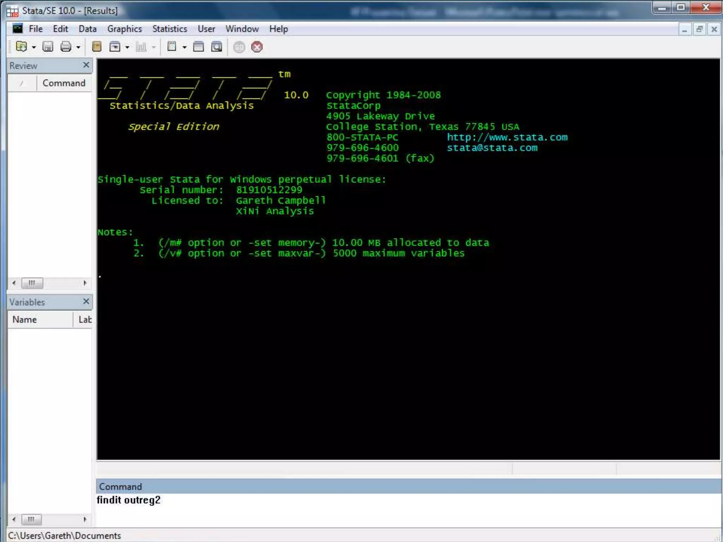Image resolution: width=723 pixels, height=542 pixels.
Task: Expand the Do-file Editor dropdown arrow
Action: pos(184,47)
